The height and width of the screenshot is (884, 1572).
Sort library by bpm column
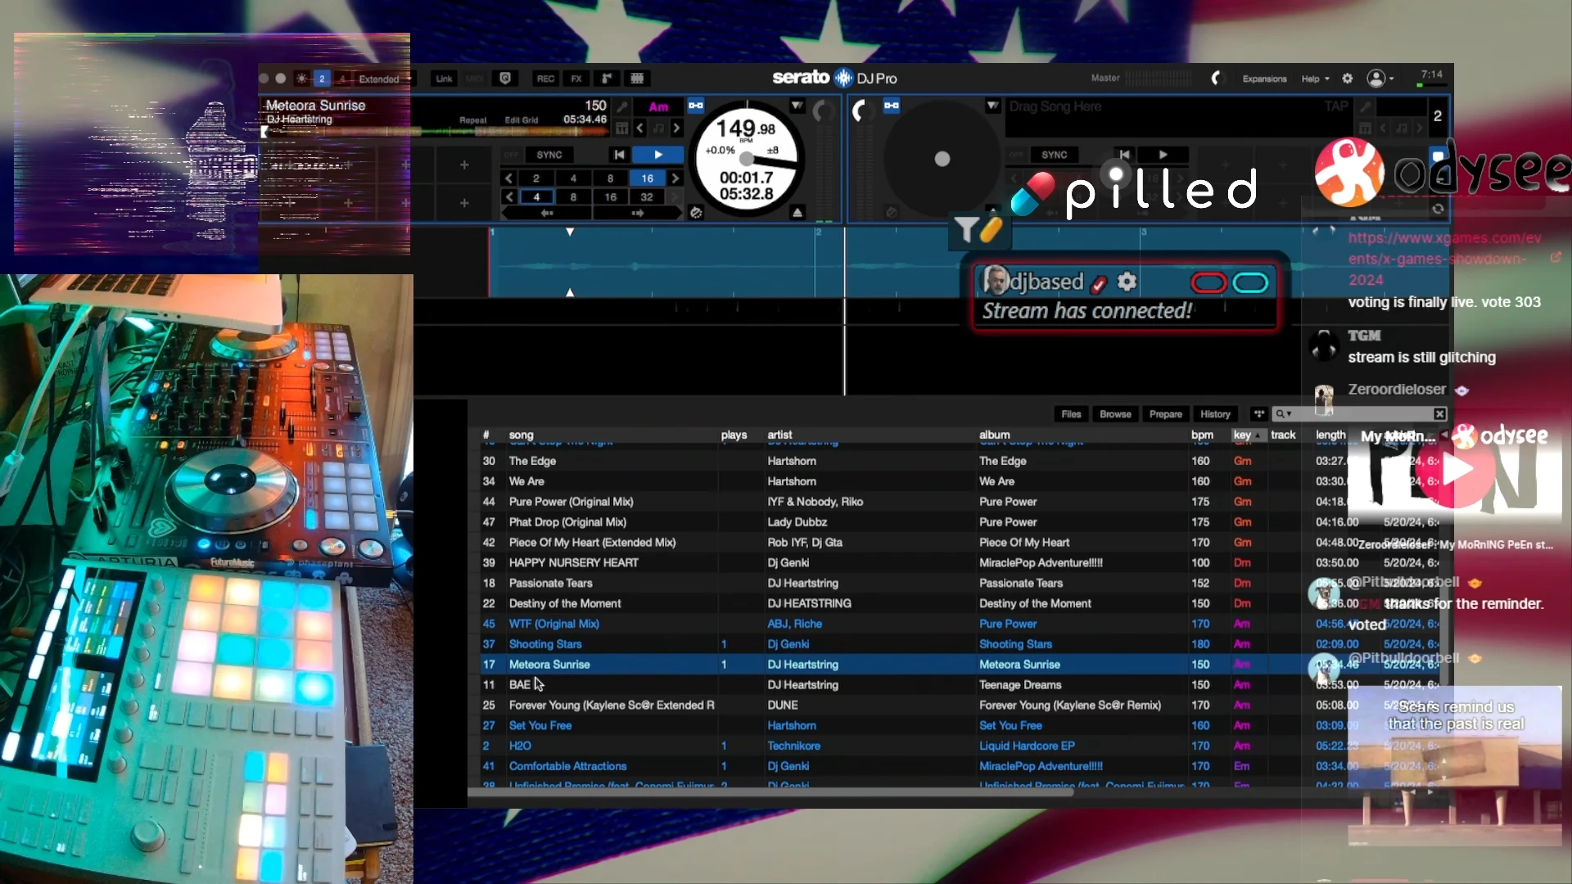tap(1202, 435)
